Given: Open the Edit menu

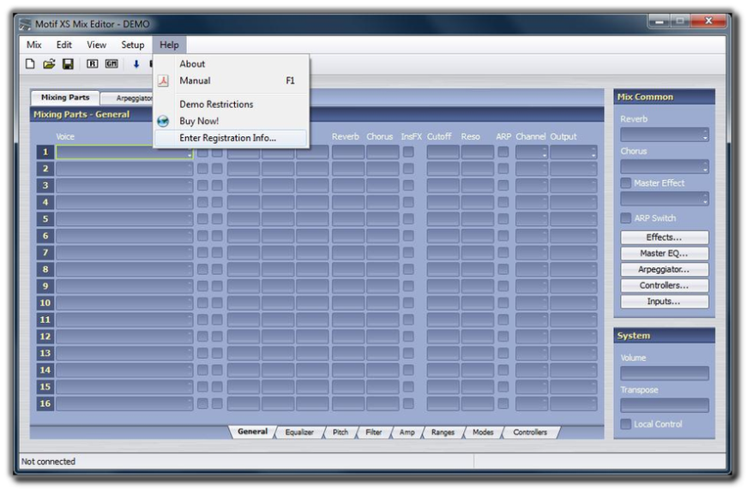Looking at the screenshot, I should pos(63,45).
